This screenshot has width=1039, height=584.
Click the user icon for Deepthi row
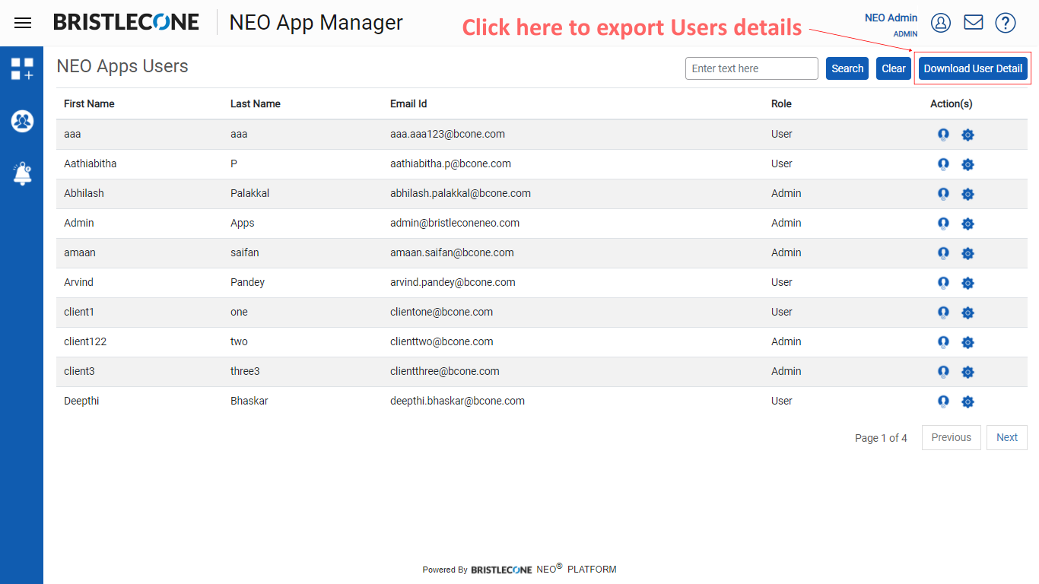click(x=943, y=401)
